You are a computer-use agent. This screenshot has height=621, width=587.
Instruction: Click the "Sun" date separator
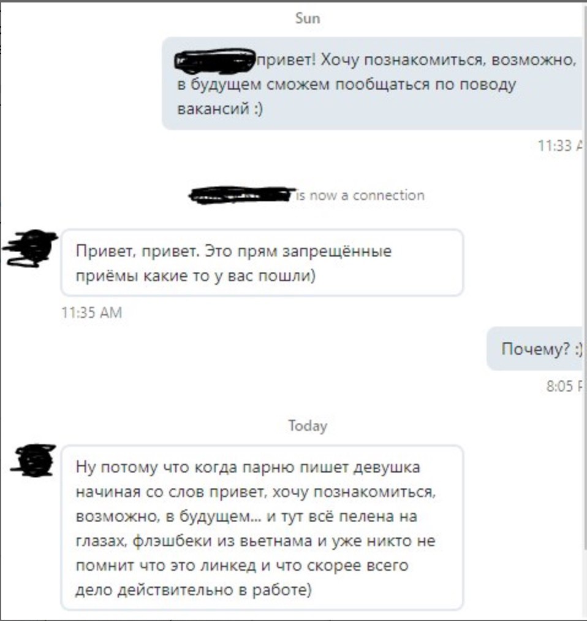pos(308,18)
